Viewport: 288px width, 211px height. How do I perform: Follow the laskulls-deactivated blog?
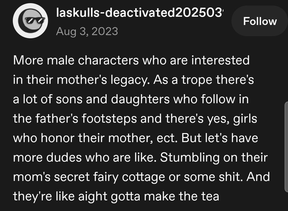pos(260,21)
